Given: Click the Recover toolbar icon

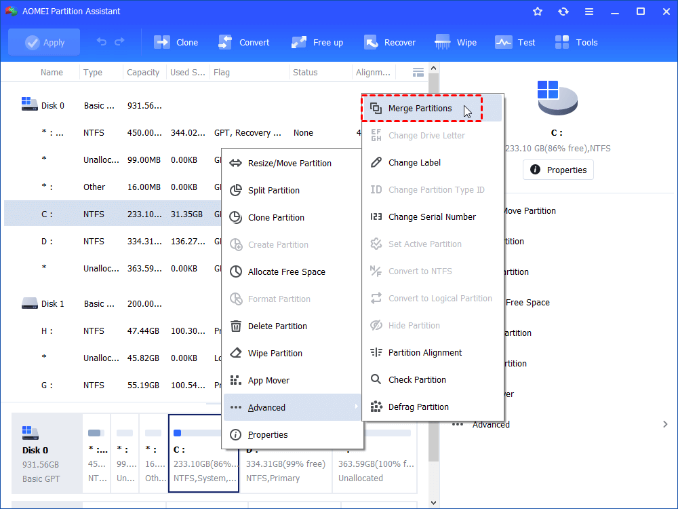Looking at the screenshot, I should point(390,41).
